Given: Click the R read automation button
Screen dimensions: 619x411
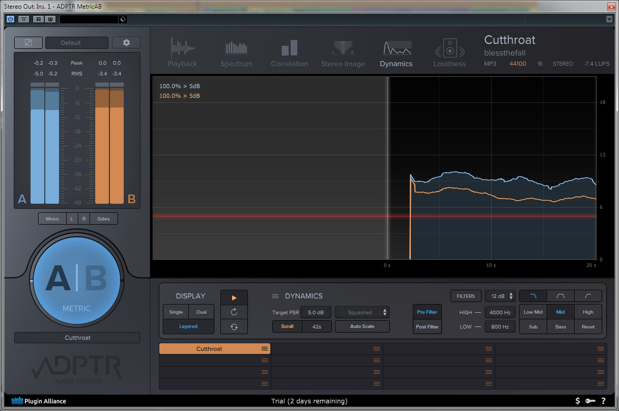Looking at the screenshot, I should coord(38,19).
